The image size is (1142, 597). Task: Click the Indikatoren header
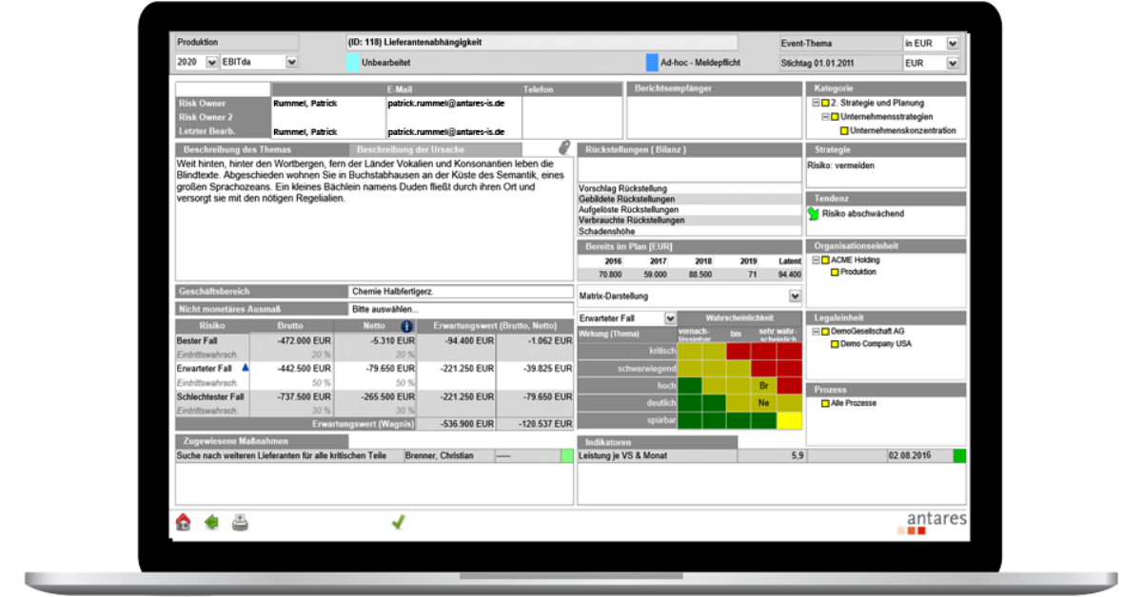(658, 441)
